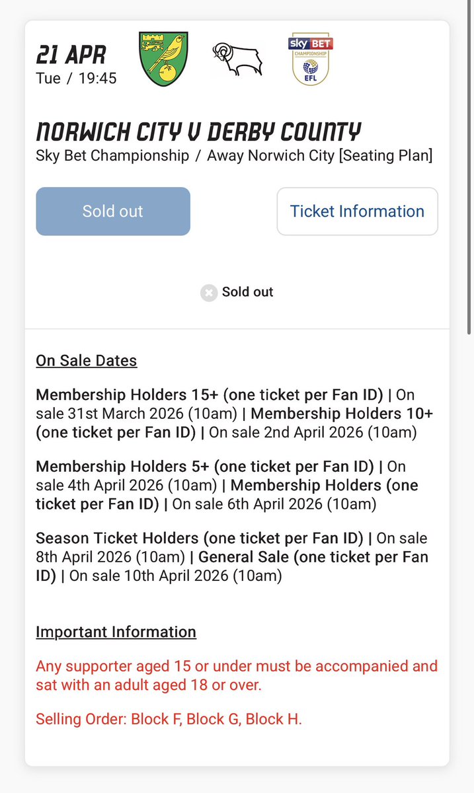Click the Sold out status label
Viewport: 474px width, 793px height.
tap(247, 292)
